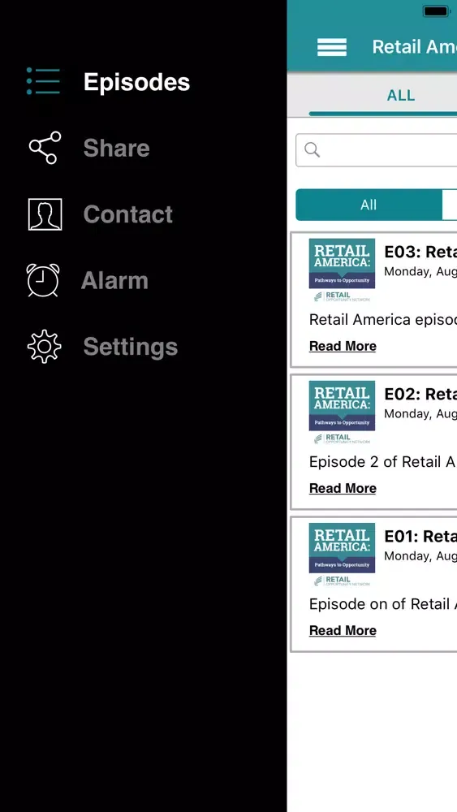The height and width of the screenshot is (812, 457).
Task: Tap the Settings gear icon
Action: click(x=44, y=346)
